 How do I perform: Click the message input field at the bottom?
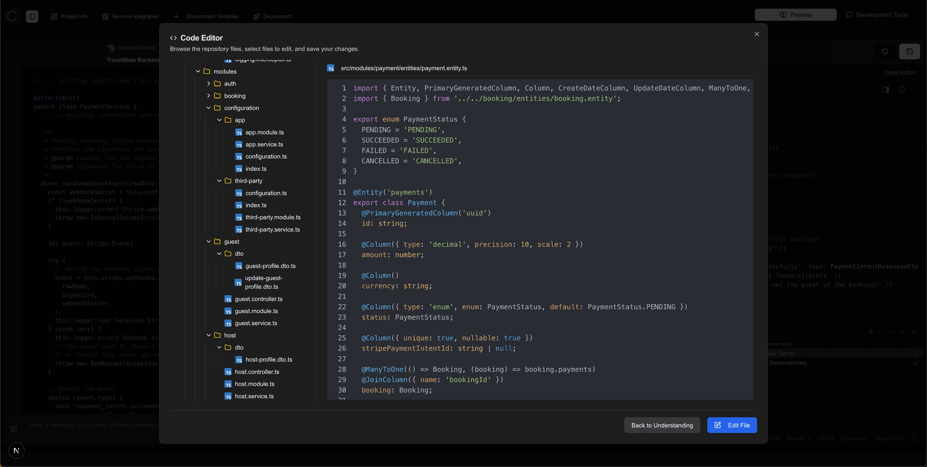(x=97, y=425)
